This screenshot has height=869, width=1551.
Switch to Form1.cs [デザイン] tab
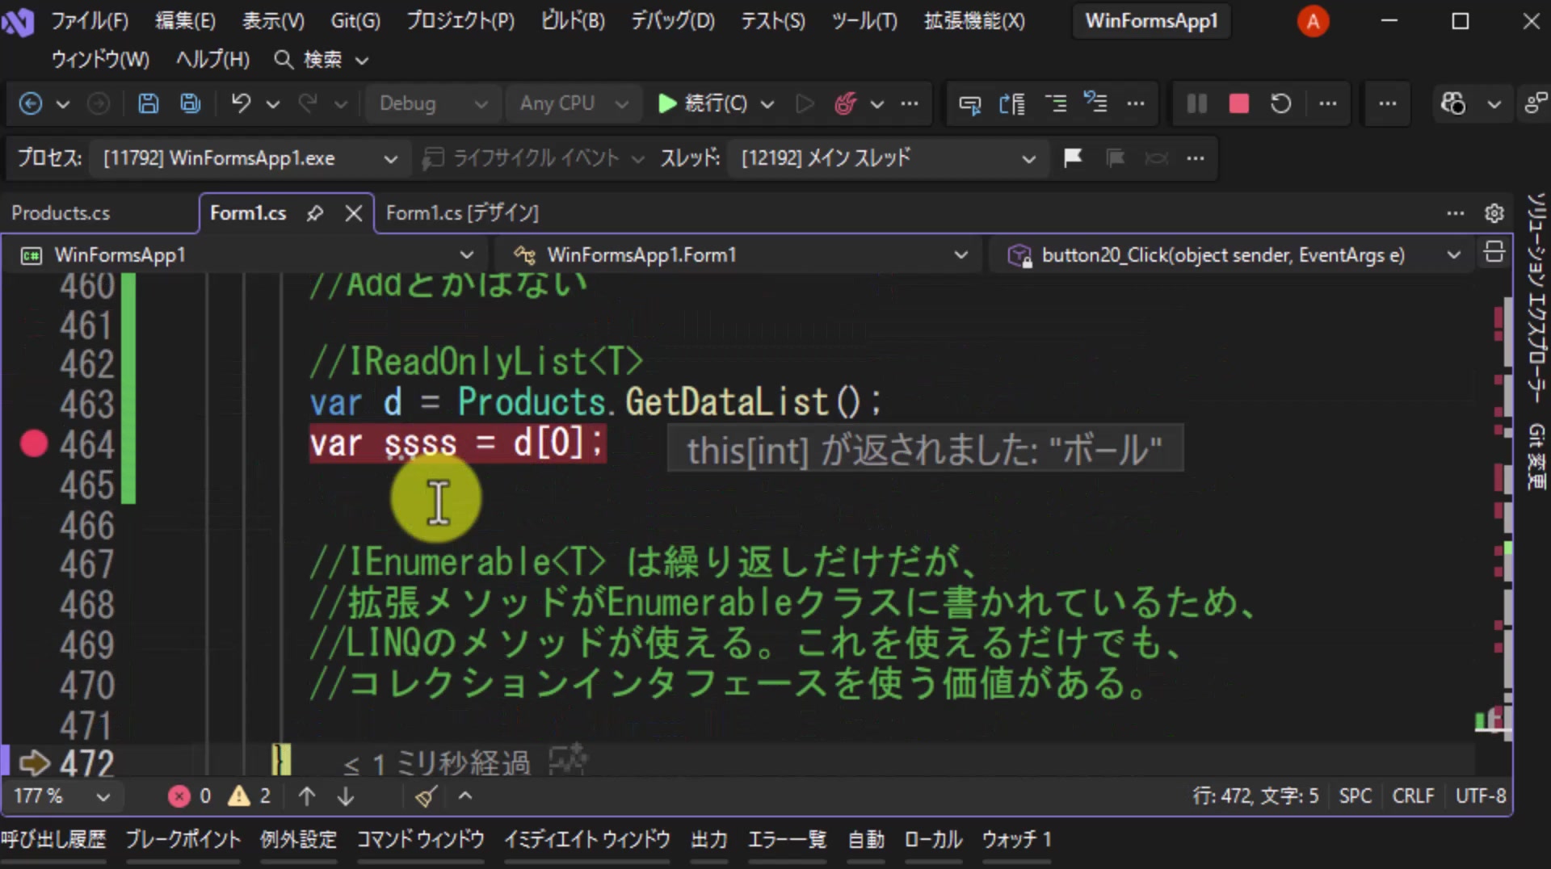pos(462,213)
